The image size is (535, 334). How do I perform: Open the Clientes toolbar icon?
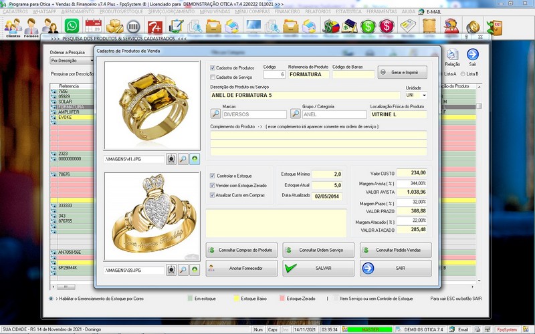pyautogui.click(x=13, y=28)
